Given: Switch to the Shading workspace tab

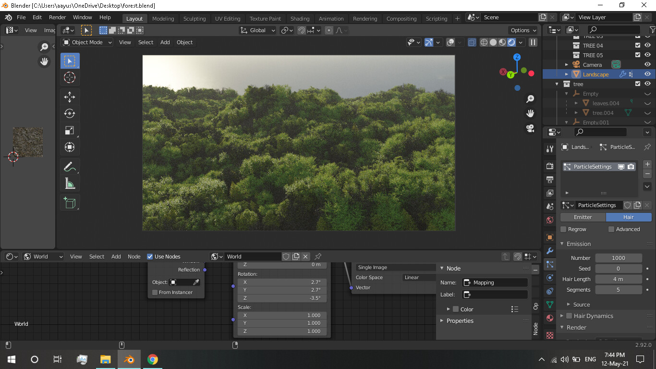Looking at the screenshot, I should [300, 18].
